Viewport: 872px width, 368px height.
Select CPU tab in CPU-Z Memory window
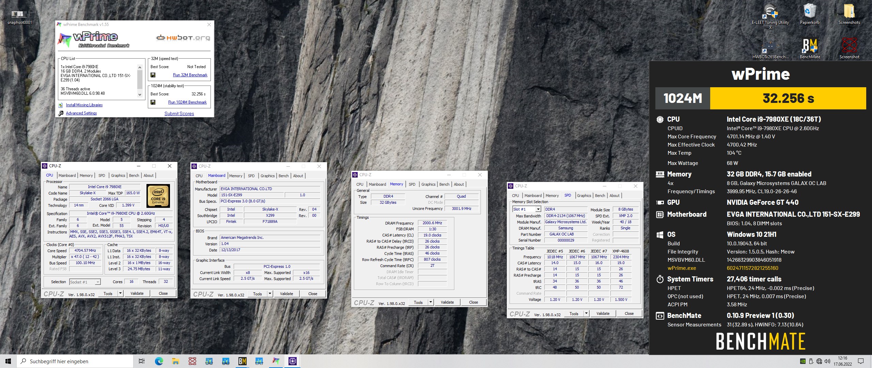(x=360, y=184)
